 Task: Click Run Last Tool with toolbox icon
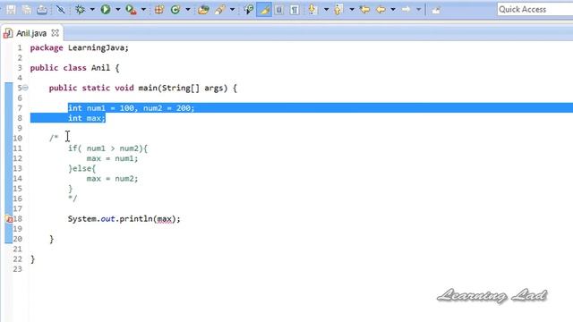click(131, 10)
